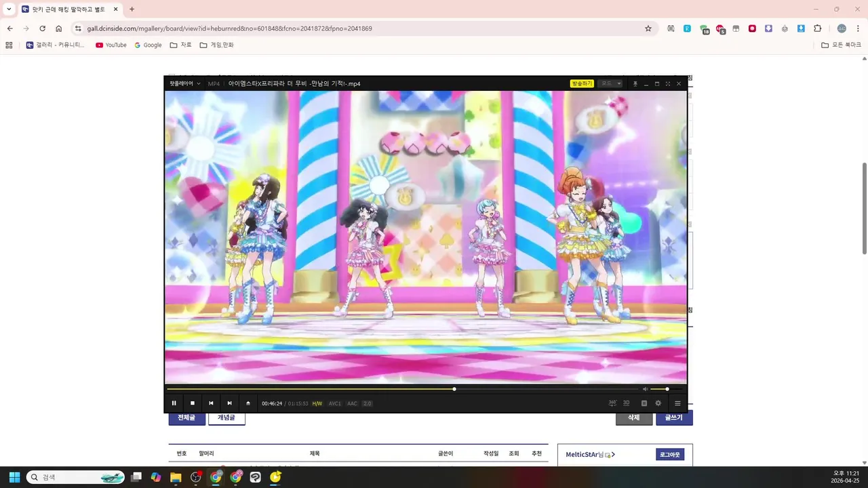Seek on the video progress bar
Viewport: 868px width, 488px height.
tap(403, 389)
